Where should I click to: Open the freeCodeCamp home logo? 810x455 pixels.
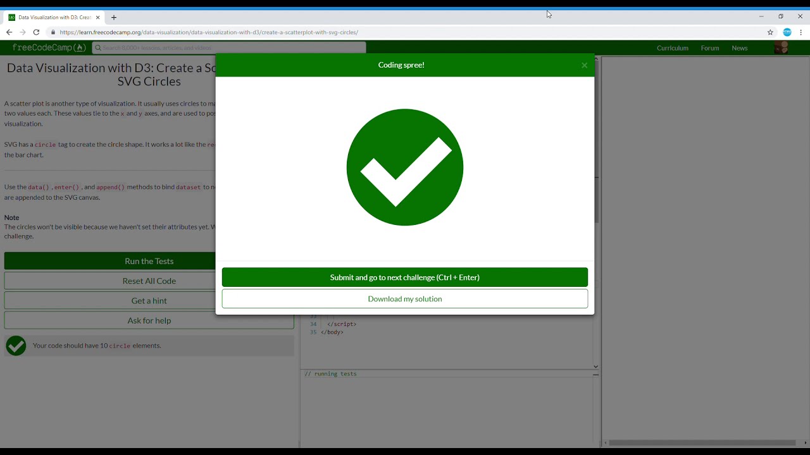pos(49,48)
